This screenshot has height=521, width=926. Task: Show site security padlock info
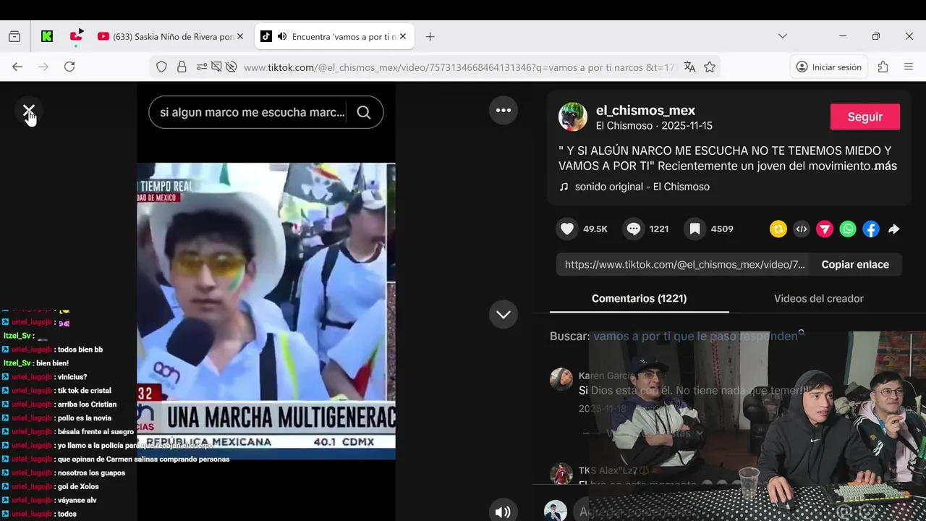tap(182, 67)
